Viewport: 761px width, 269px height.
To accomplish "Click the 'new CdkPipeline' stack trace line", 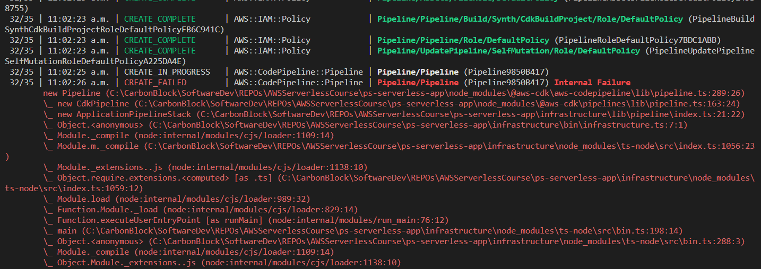I will [x=392, y=104].
